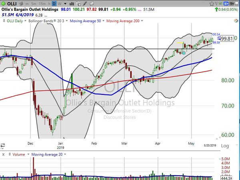Click the Apr label on time axis
Image resolution: width=240 pixels, height=180 pixels.
pos(158,144)
